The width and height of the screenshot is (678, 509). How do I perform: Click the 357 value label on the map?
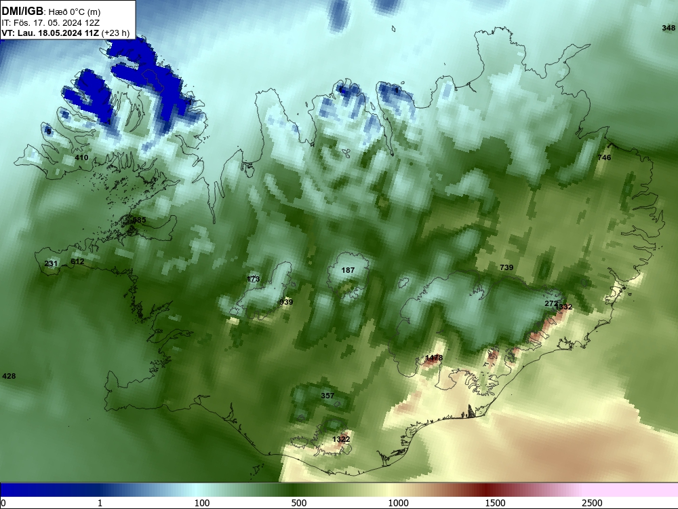(327, 396)
